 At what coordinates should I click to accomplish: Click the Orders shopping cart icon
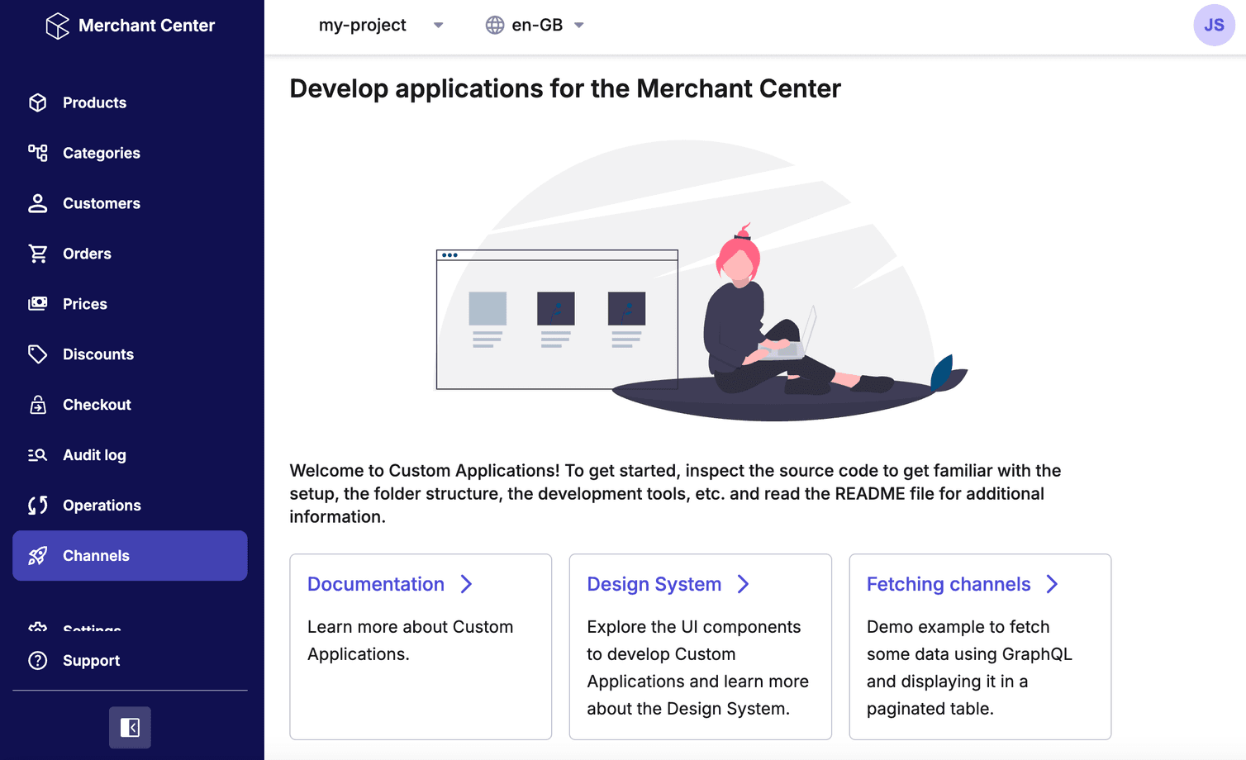tap(38, 254)
